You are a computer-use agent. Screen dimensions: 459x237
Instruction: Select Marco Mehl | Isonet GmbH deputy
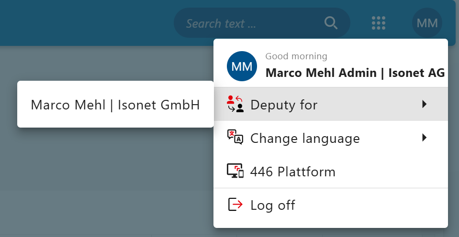coord(115,104)
